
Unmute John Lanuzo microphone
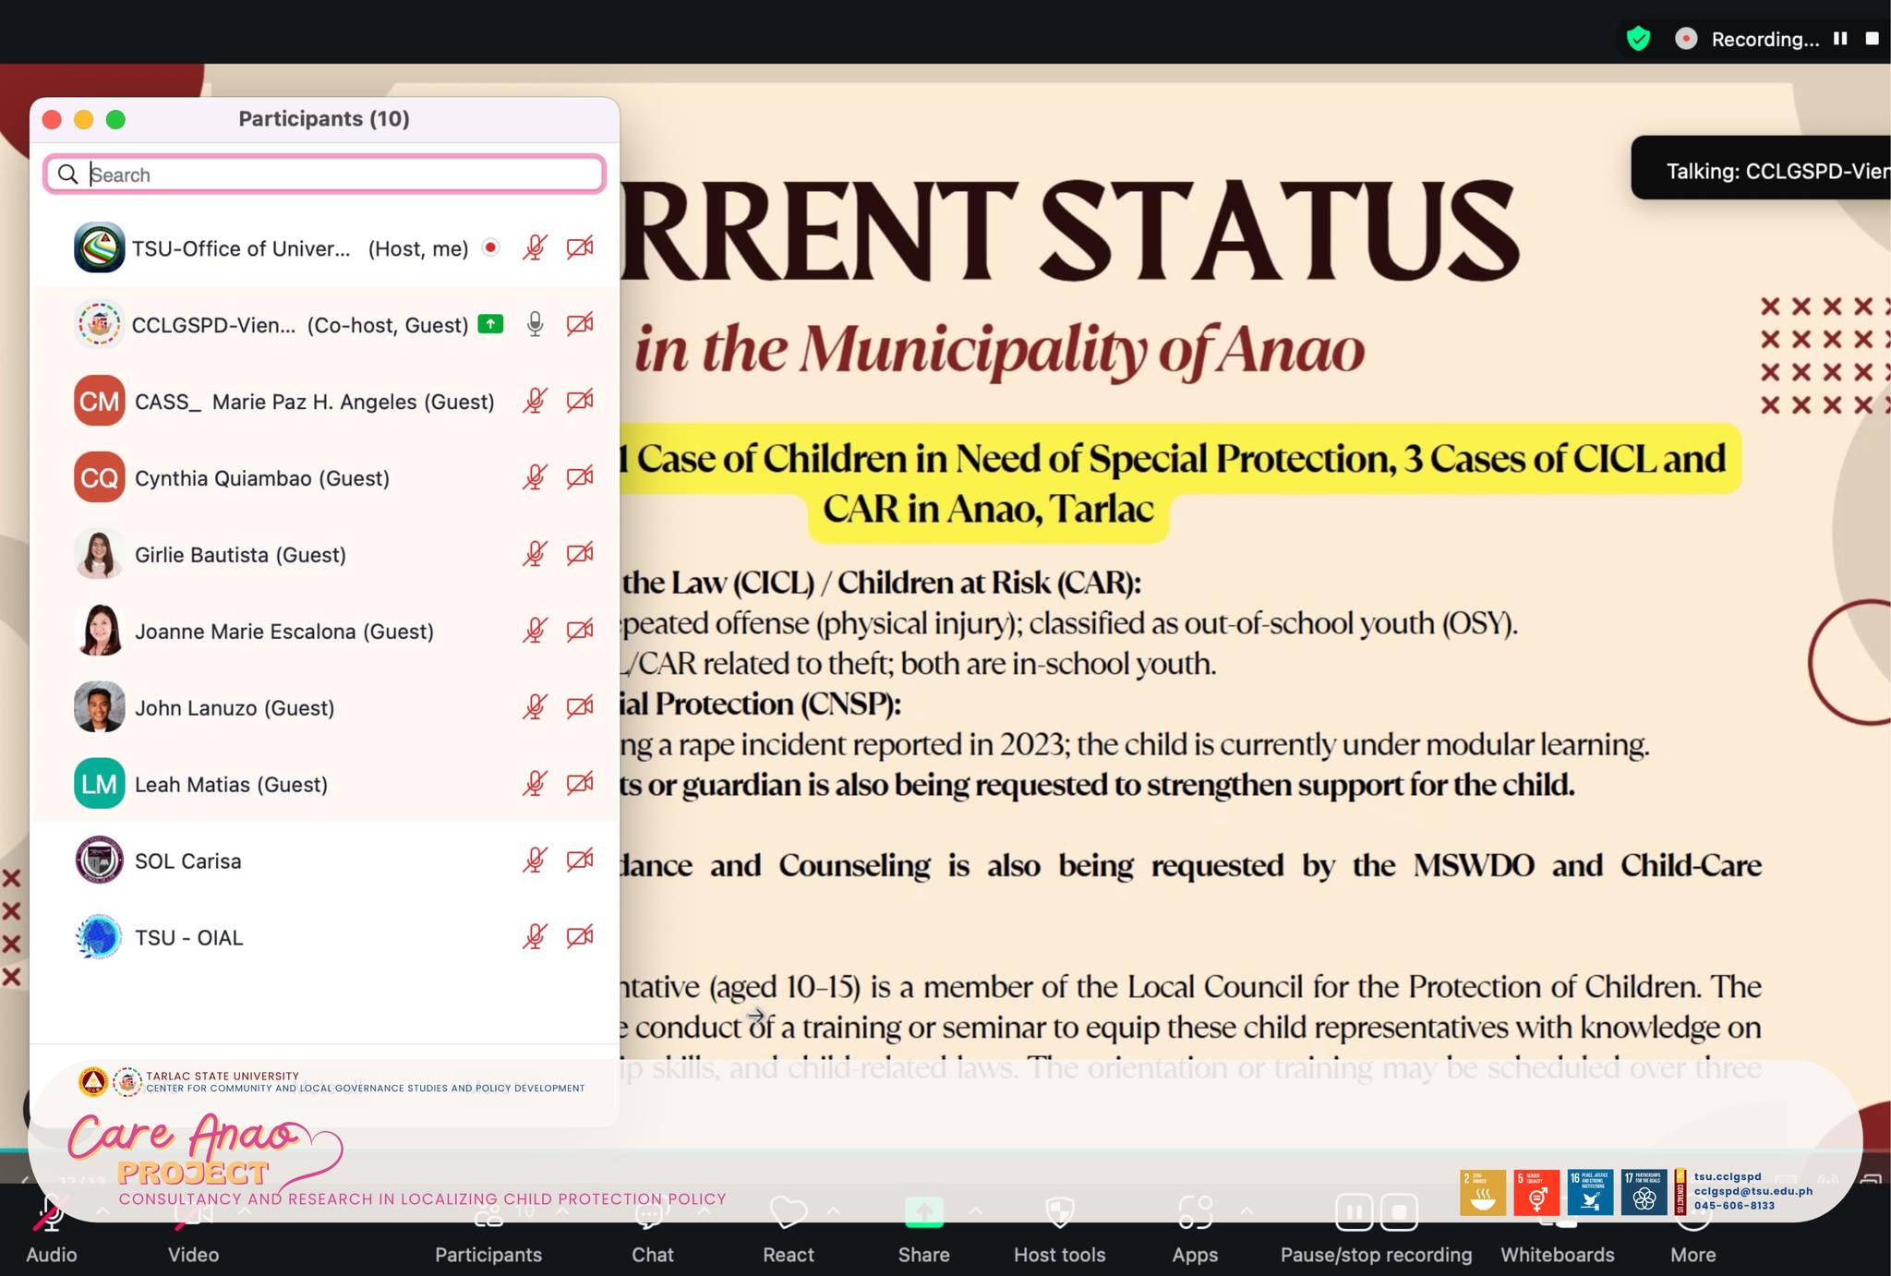point(535,707)
